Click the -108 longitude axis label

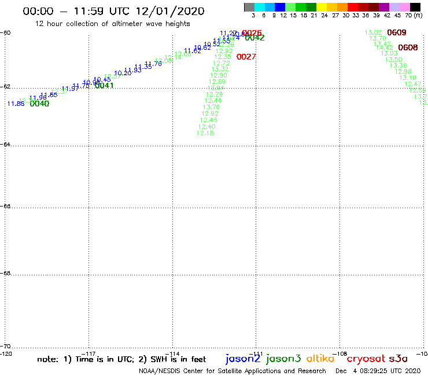point(340,354)
